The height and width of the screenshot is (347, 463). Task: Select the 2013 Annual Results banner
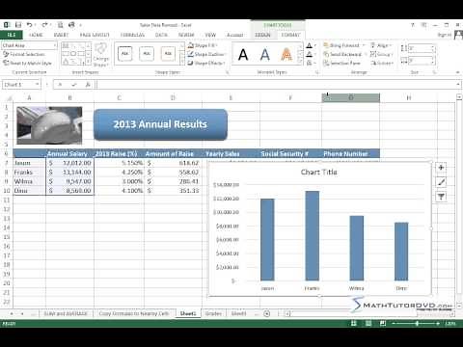160,124
